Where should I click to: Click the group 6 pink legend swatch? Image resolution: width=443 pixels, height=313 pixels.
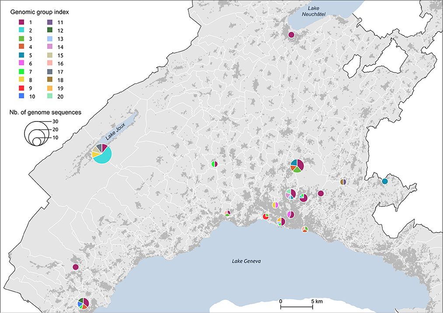(21, 63)
